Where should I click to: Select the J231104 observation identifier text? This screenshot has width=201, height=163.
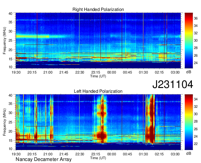coord(173,84)
